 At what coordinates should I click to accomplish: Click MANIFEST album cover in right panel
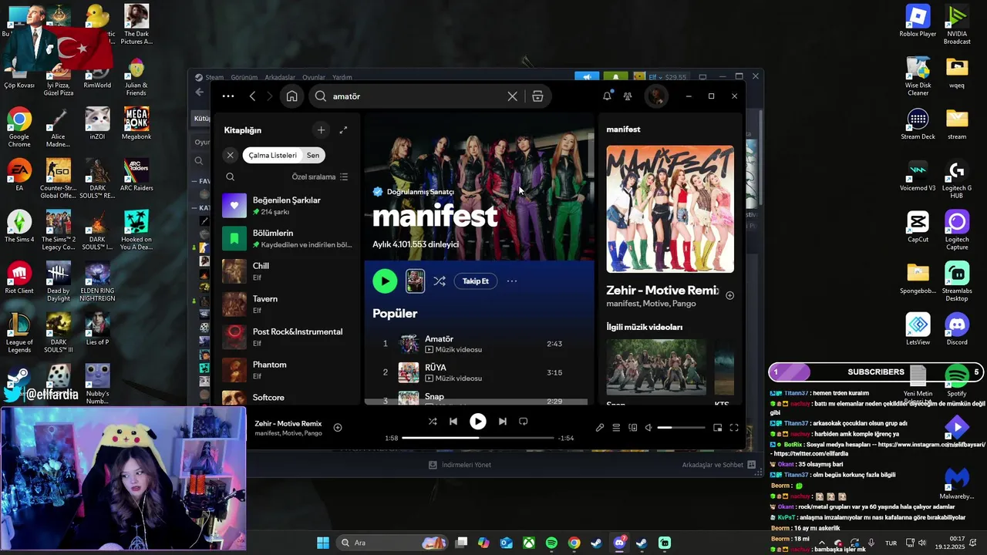670,209
